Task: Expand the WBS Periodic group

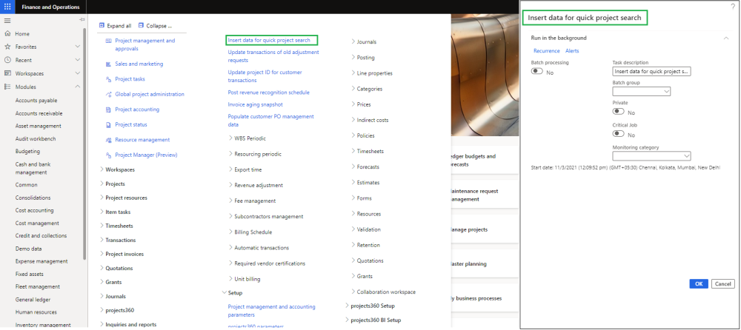Action: [x=230, y=138]
